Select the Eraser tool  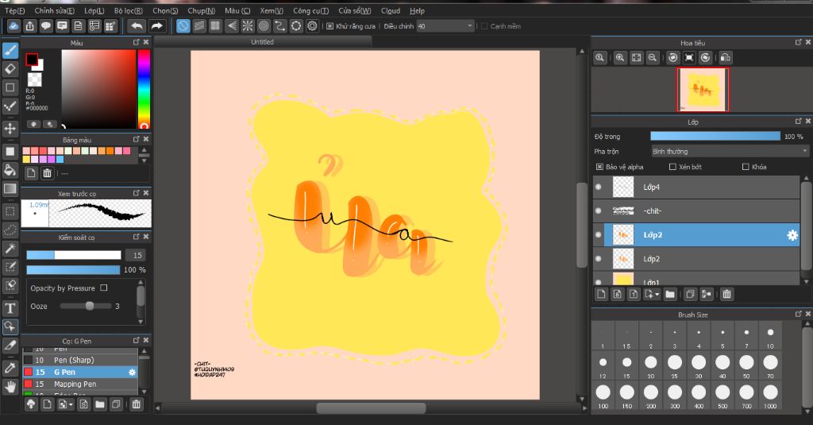tap(10, 68)
